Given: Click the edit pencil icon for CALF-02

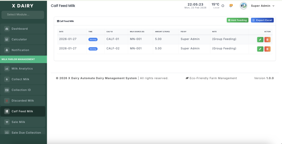Looking at the screenshot, I should pos(260,49).
